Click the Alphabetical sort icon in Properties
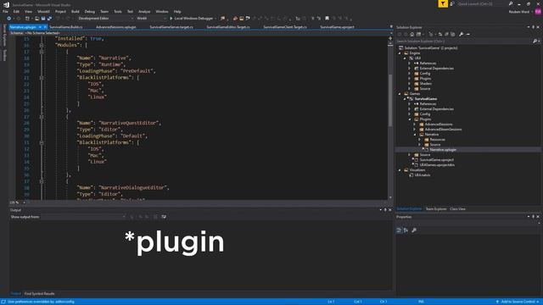 [406, 230]
